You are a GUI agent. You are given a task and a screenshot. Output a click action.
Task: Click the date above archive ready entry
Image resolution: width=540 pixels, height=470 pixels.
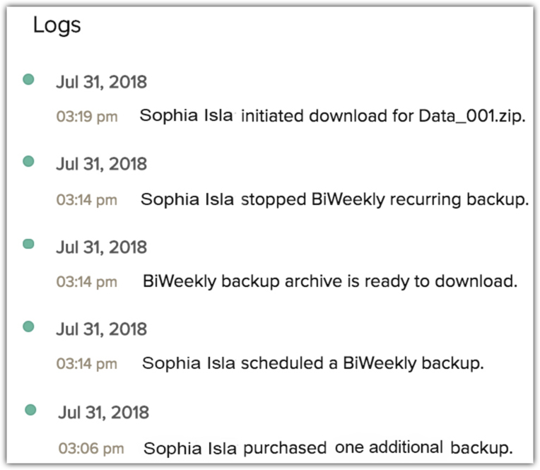[102, 247]
